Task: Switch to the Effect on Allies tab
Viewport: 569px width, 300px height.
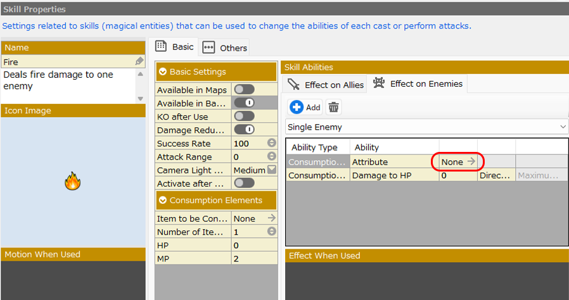Action: 326,84
